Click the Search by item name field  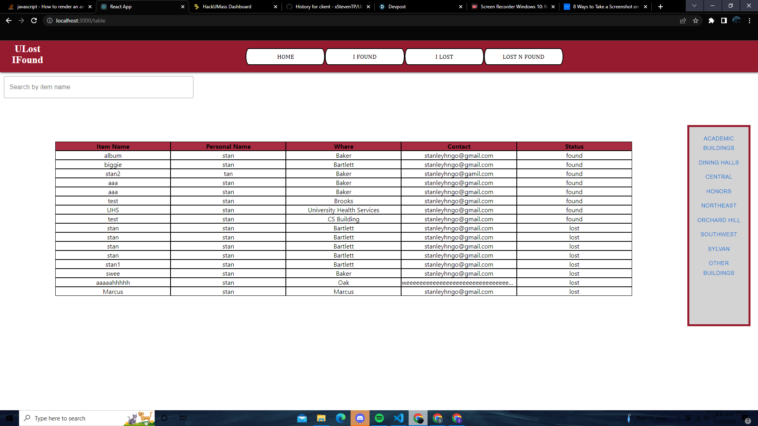99,87
